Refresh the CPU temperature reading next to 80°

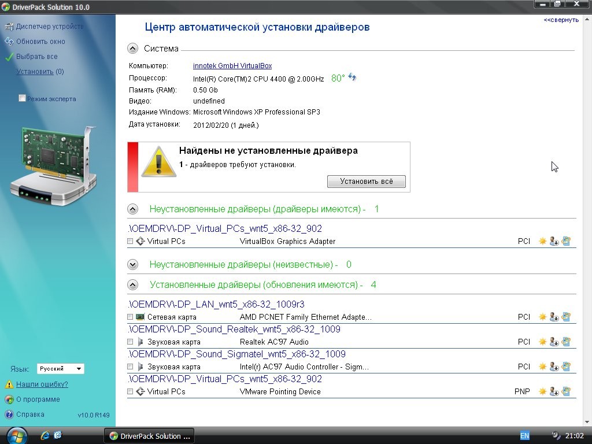click(x=352, y=77)
